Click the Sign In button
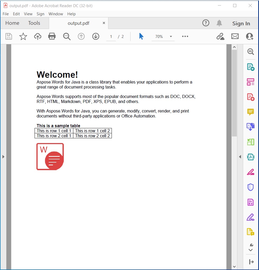The image size is (259, 270). click(241, 23)
